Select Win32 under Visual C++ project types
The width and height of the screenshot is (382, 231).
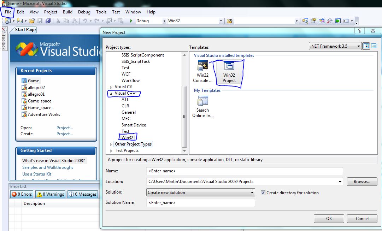(128, 137)
